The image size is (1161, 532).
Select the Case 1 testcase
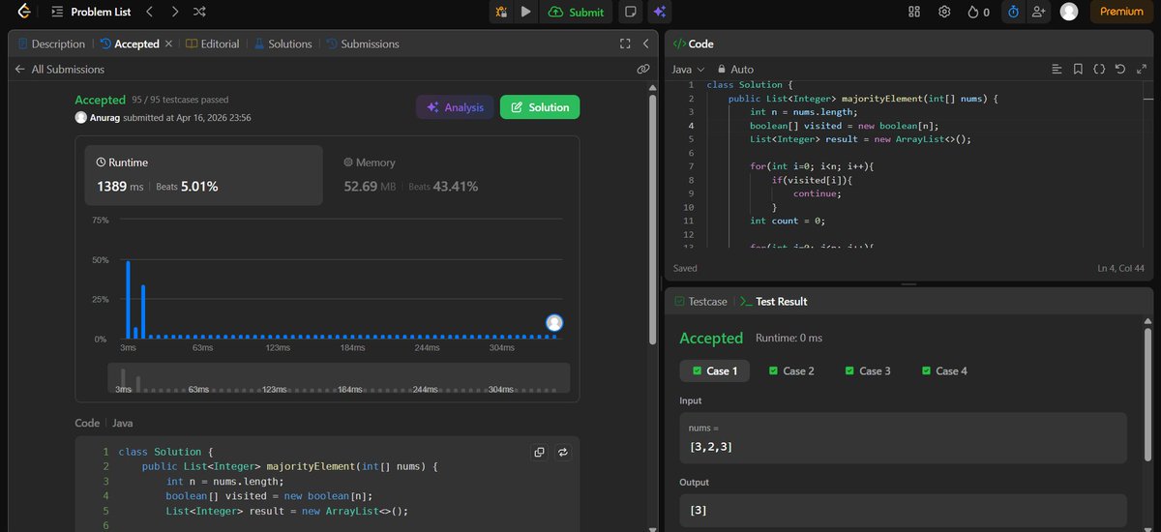(x=714, y=370)
